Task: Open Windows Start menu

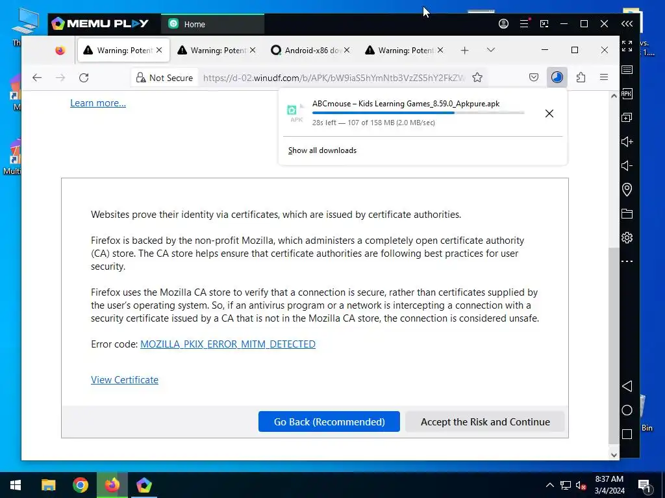Action: (x=16, y=485)
